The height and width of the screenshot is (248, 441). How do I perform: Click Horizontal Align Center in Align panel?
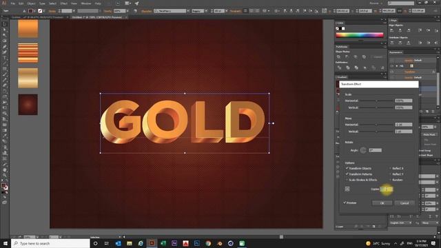pos(400,30)
